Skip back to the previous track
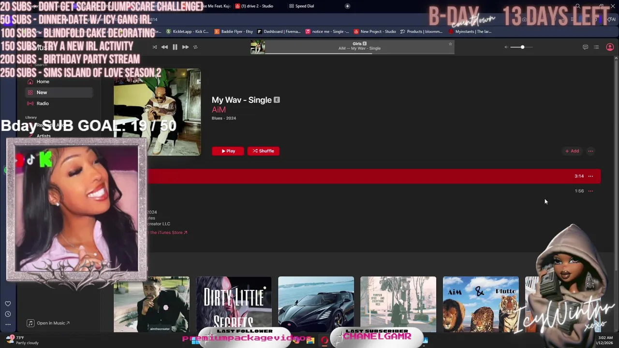This screenshot has height=348, width=619. point(164,47)
